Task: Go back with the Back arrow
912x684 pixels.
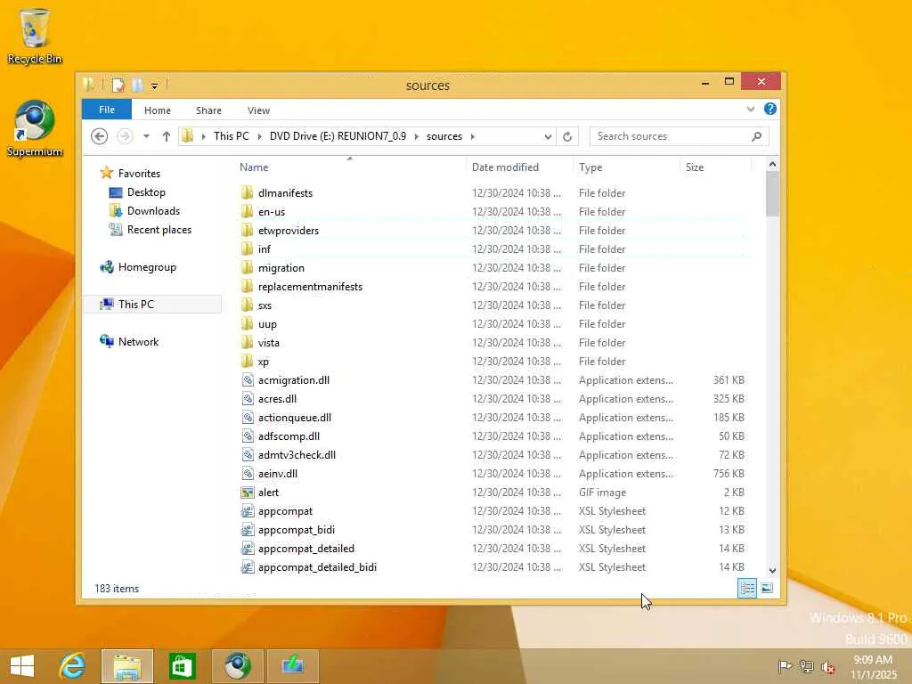Action: 100,136
